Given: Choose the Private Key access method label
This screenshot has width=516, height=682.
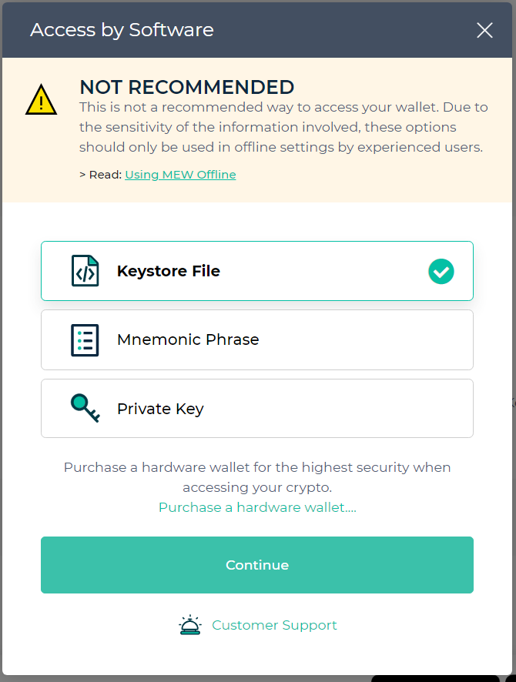Looking at the screenshot, I should [x=160, y=409].
